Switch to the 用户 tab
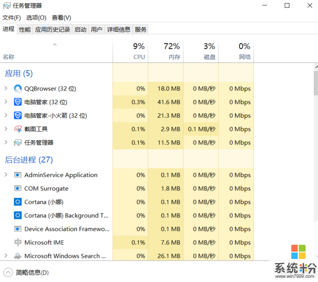The image size is (318, 282). 96,30
